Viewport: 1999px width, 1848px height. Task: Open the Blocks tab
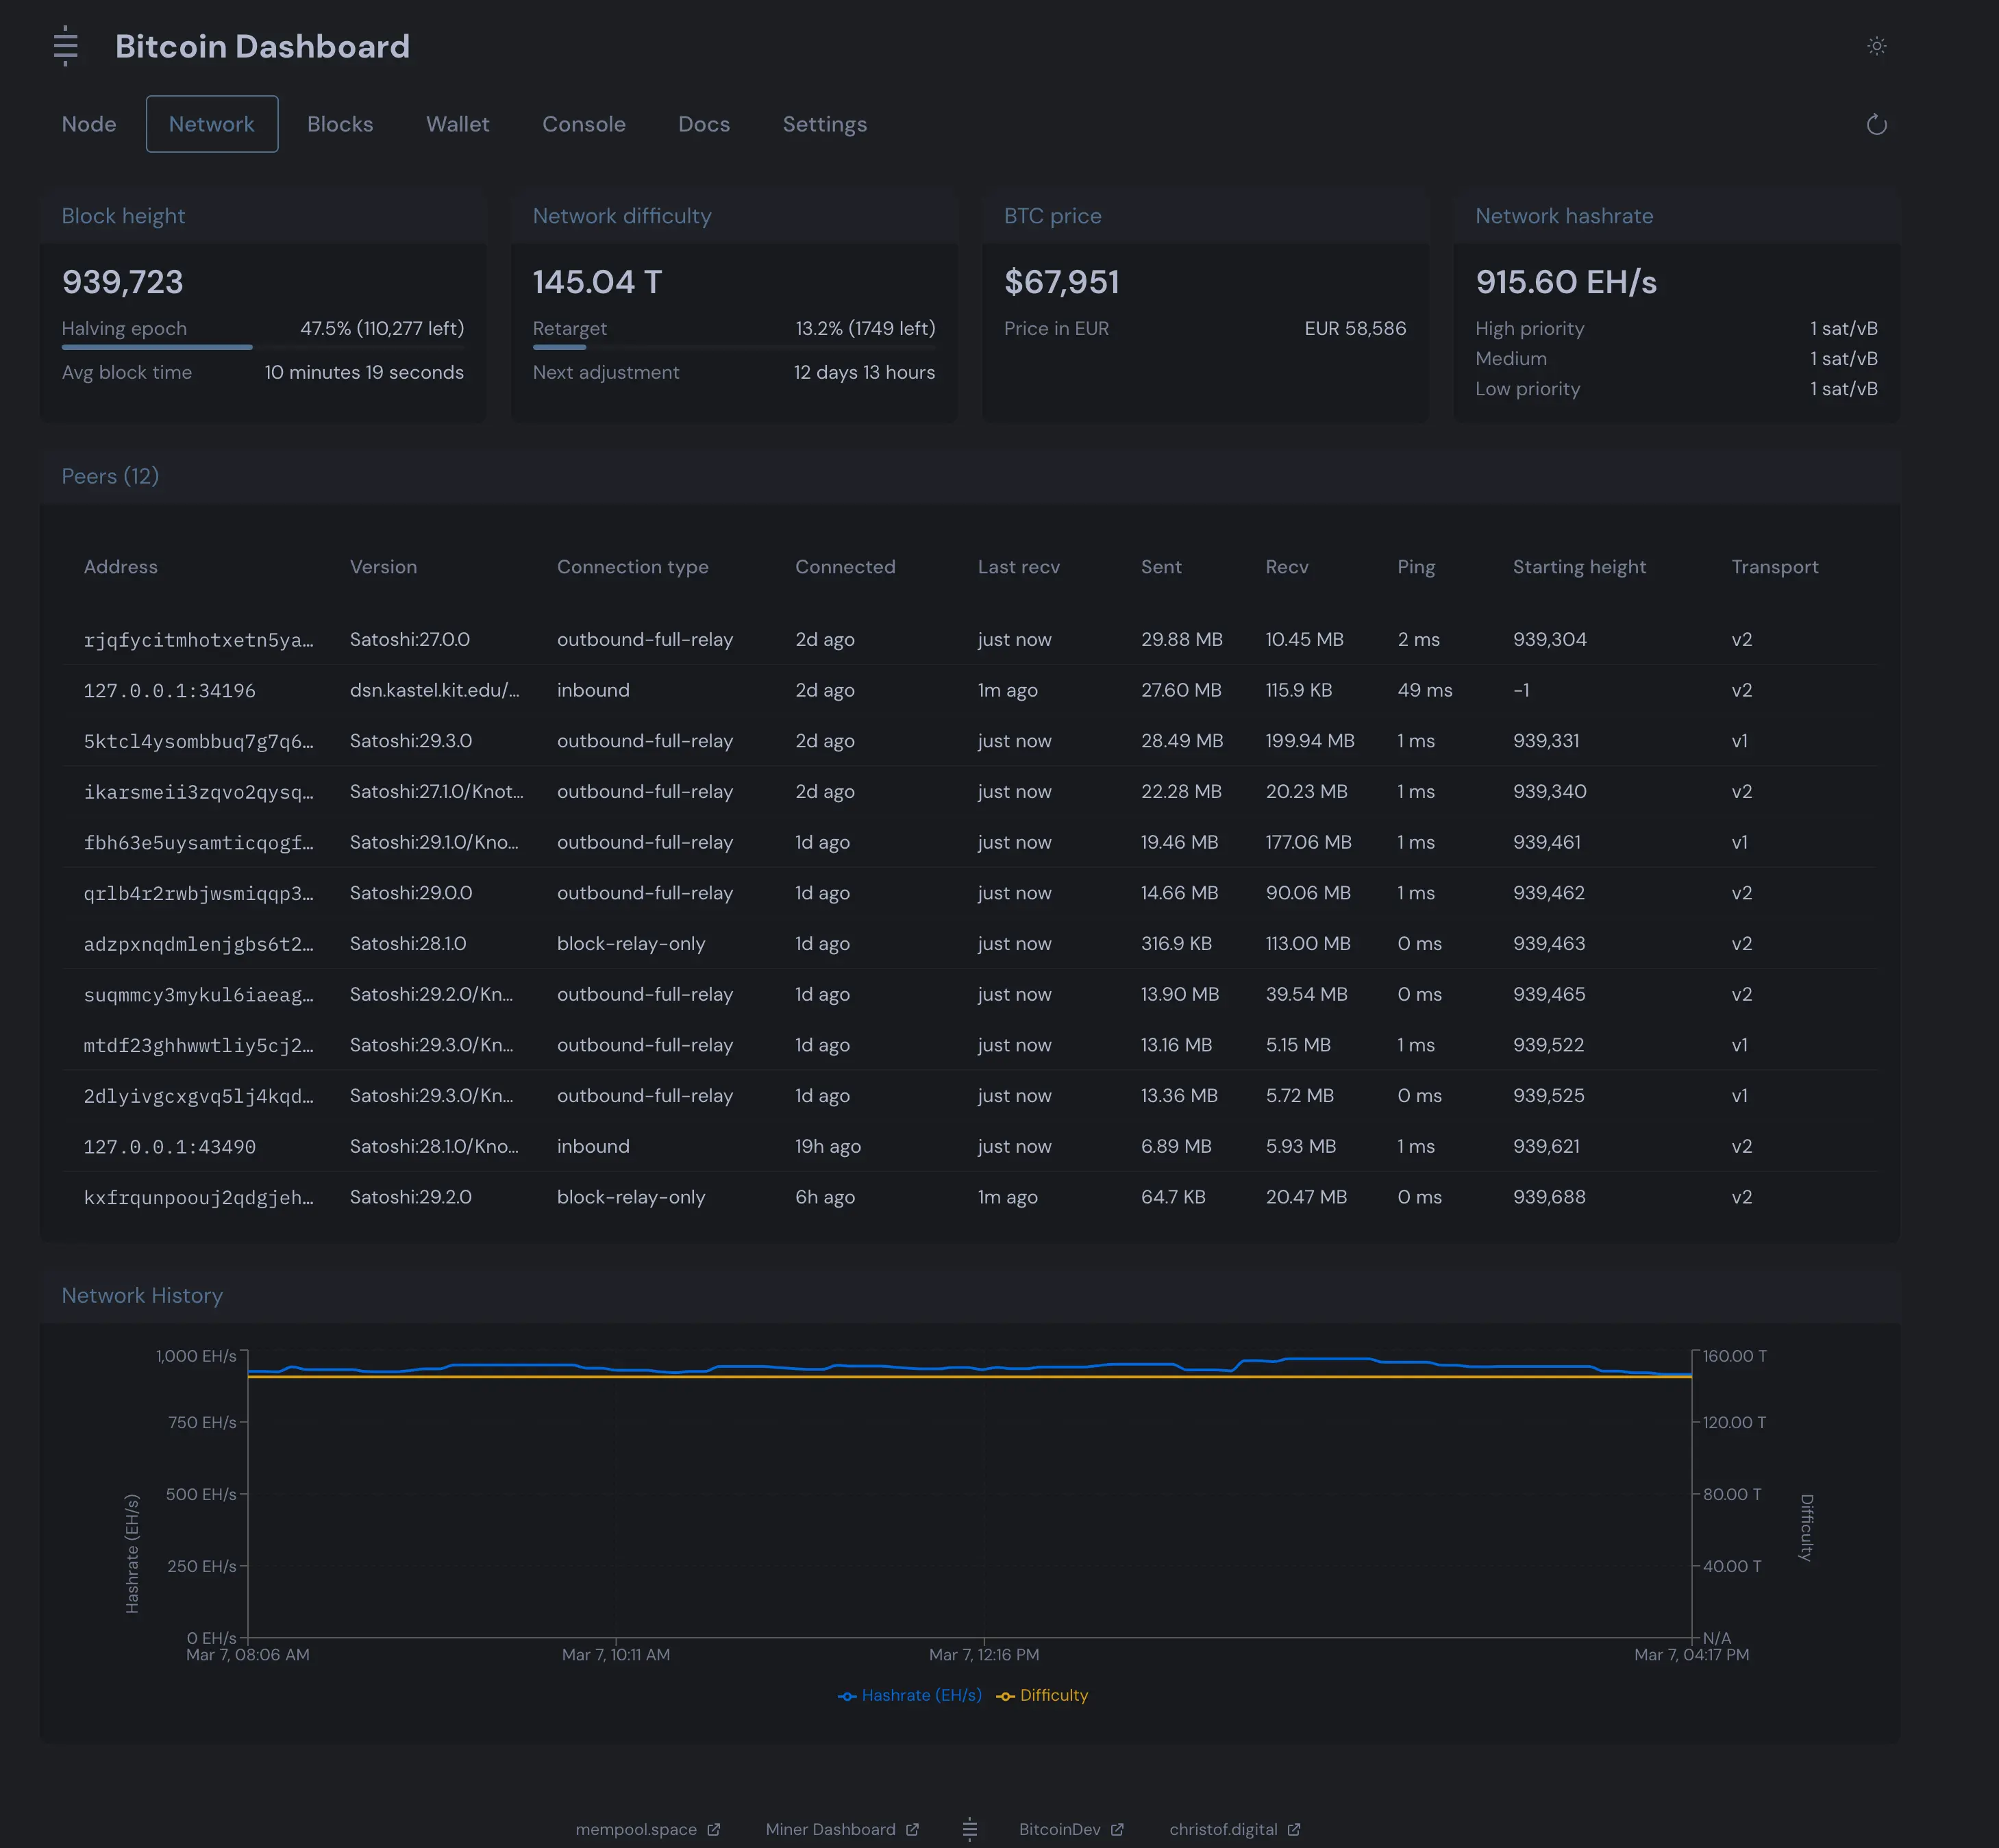coord(340,124)
